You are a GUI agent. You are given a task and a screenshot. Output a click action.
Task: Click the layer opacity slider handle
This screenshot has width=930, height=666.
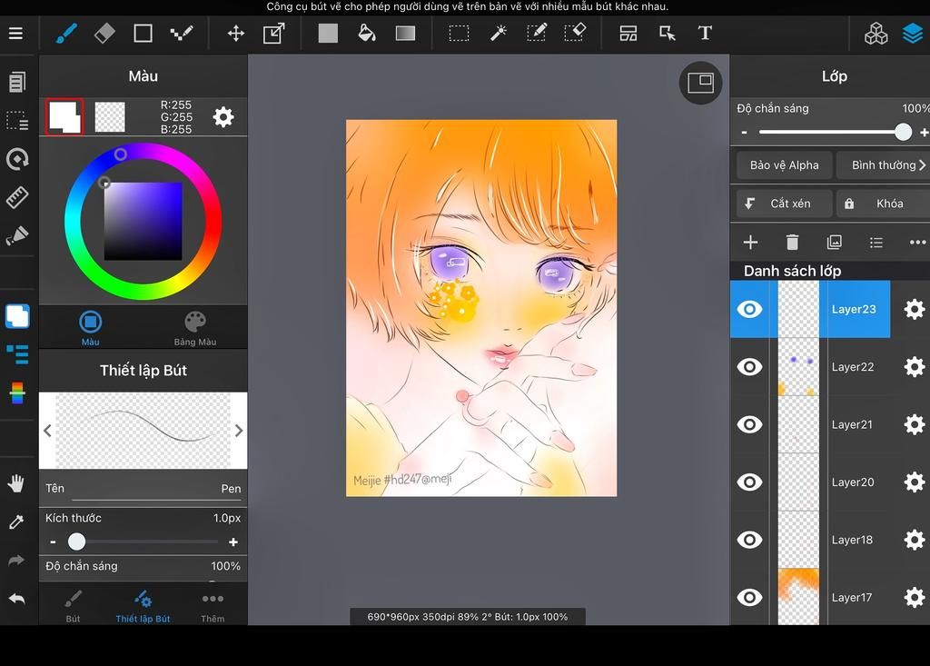[903, 132]
